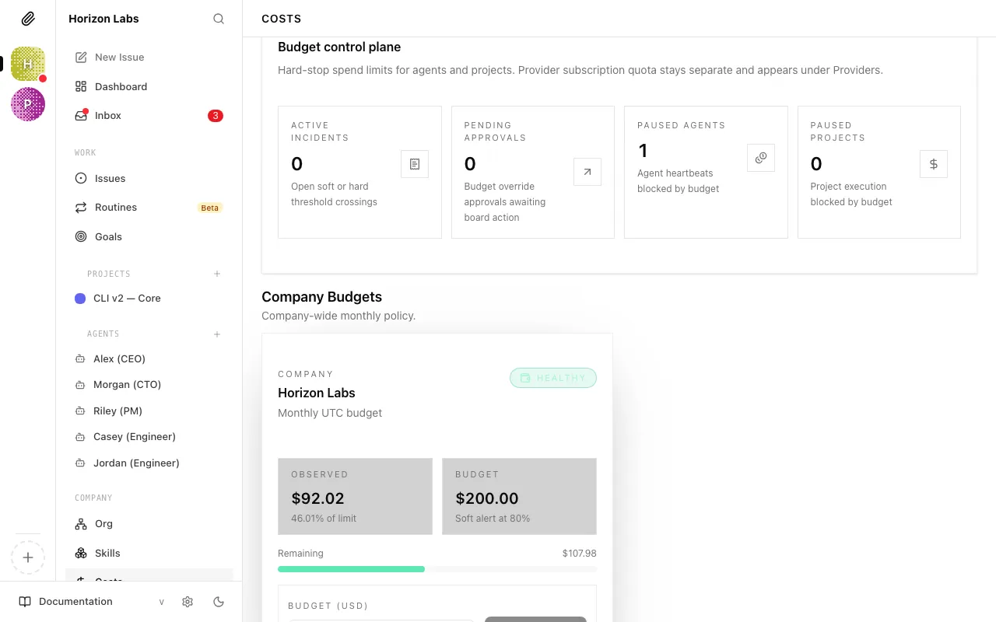Click the Remaining budget progress bar

pyautogui.click(x=437, y=569)
